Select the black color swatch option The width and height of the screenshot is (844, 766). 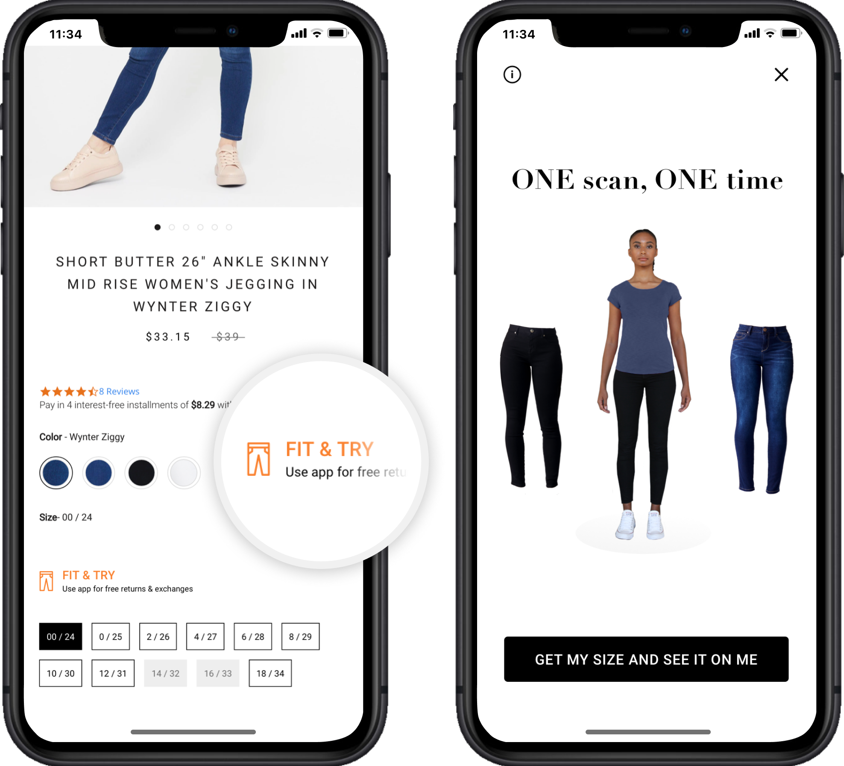(141, 471)
